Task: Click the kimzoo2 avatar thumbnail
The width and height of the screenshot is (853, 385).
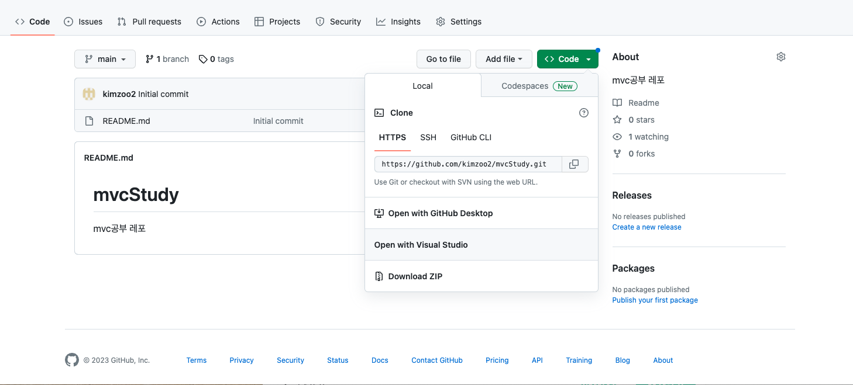Action: point(89,94)
